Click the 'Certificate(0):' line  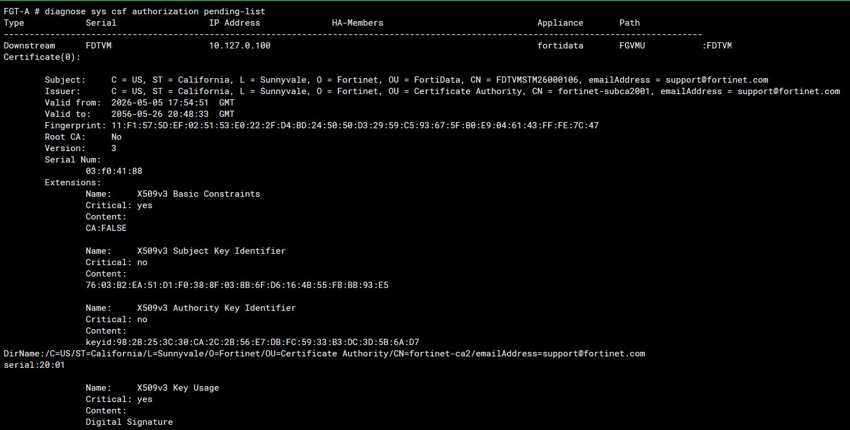42,57
